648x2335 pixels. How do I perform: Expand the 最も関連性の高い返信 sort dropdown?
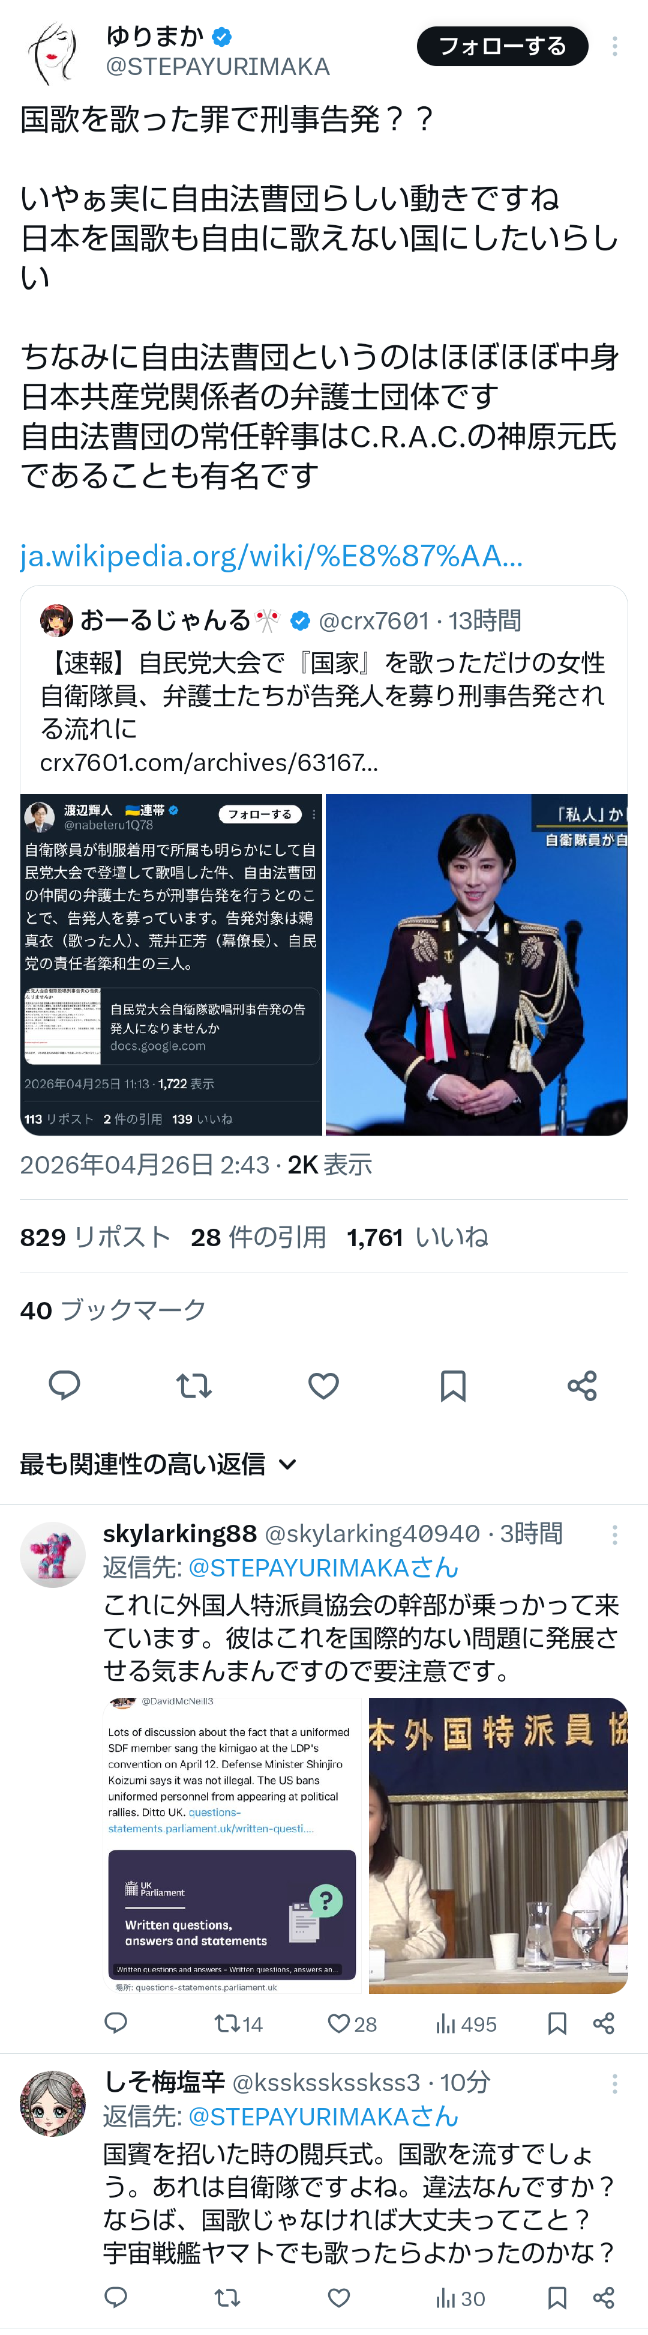[x=158, y=1464]
